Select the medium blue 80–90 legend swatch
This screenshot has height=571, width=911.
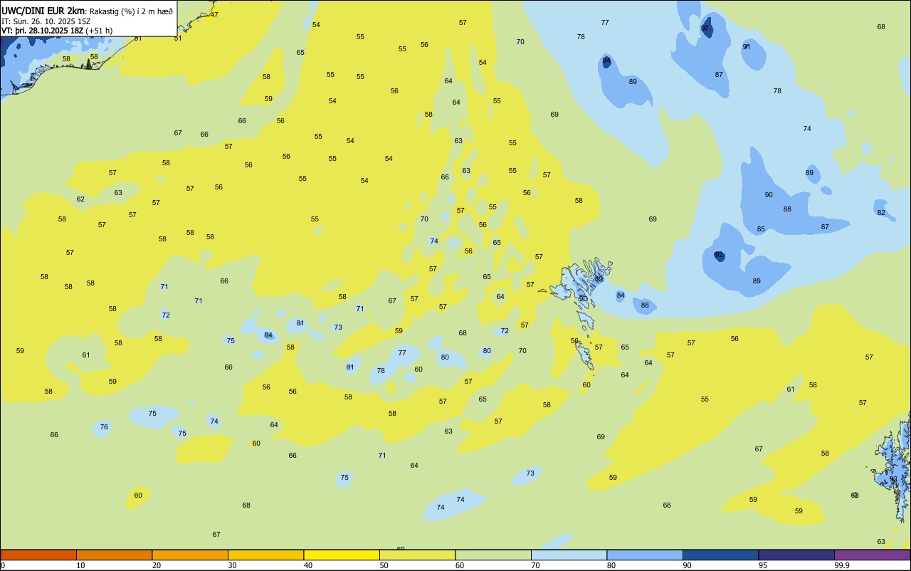pyautogui.click(x=645, y=555)
